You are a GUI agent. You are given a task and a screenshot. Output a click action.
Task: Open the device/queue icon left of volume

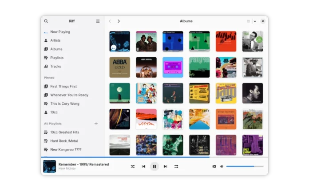[x=214, y=167]
